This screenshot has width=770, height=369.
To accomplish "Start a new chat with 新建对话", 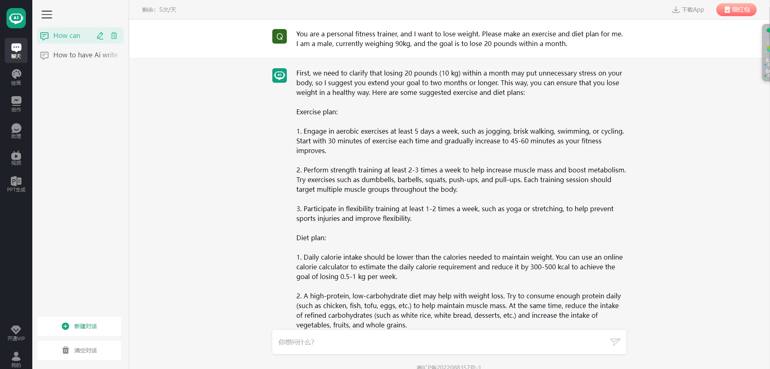I will click(x=79, y=326).
